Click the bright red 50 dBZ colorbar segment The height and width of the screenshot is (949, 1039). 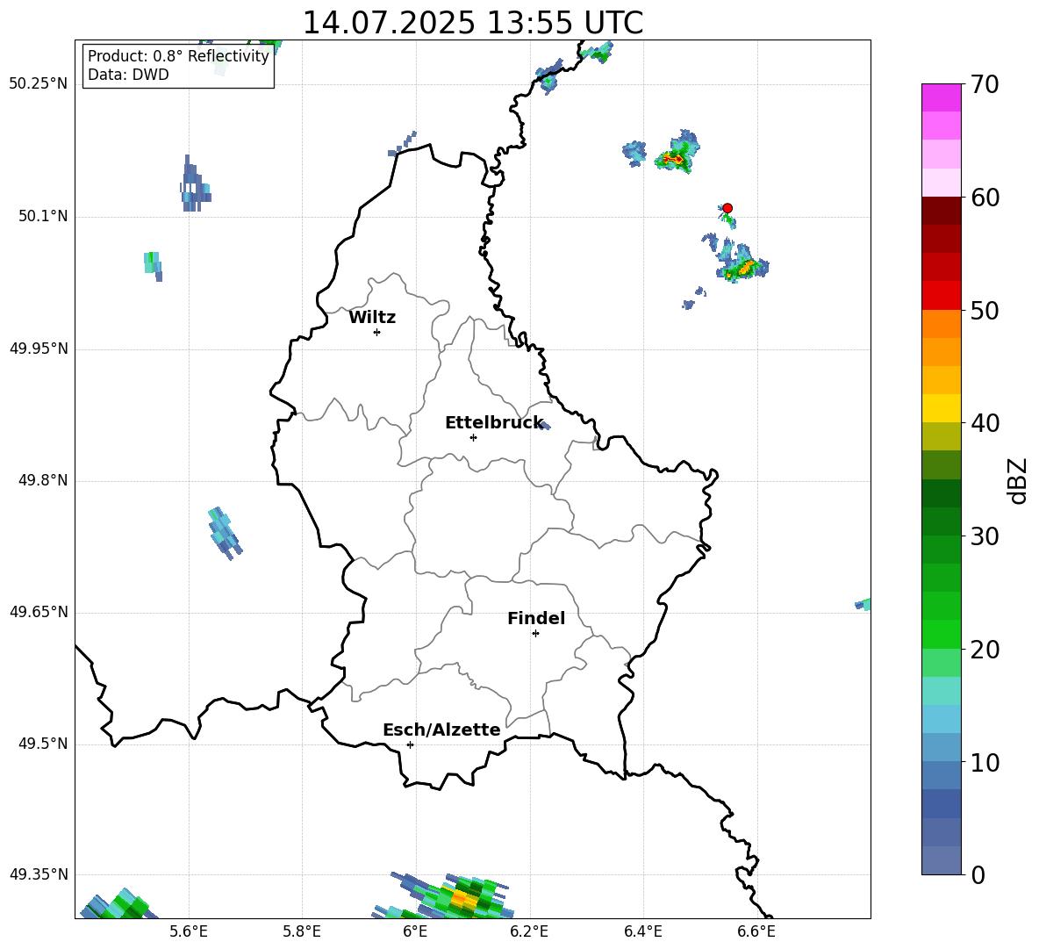[941, 296]
